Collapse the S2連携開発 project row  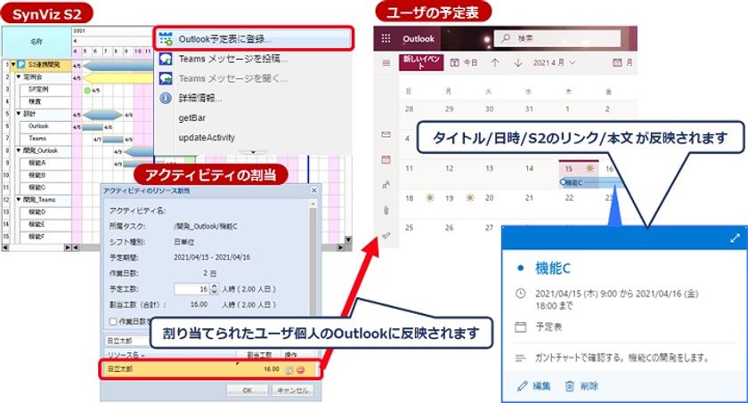click(13, 64)
